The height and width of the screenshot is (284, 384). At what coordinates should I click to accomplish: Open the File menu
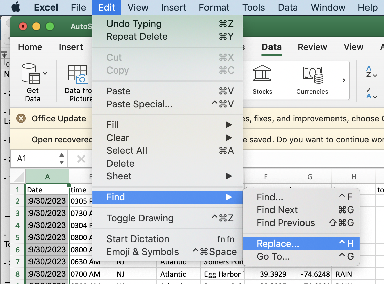coord(78,7)
